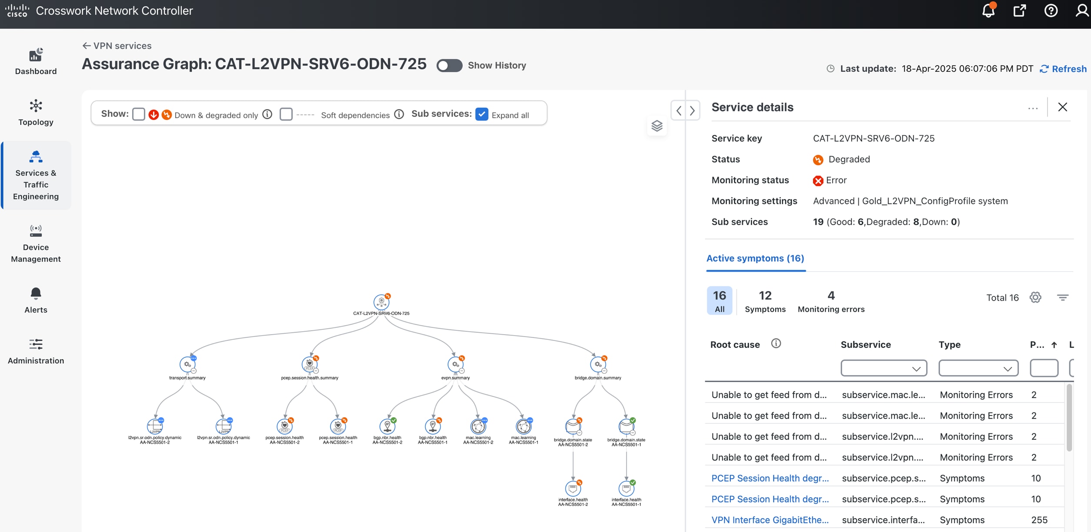Collapse the bridge.domain.summary subtree
1091x532 pixels.
[x=604, y=371]
